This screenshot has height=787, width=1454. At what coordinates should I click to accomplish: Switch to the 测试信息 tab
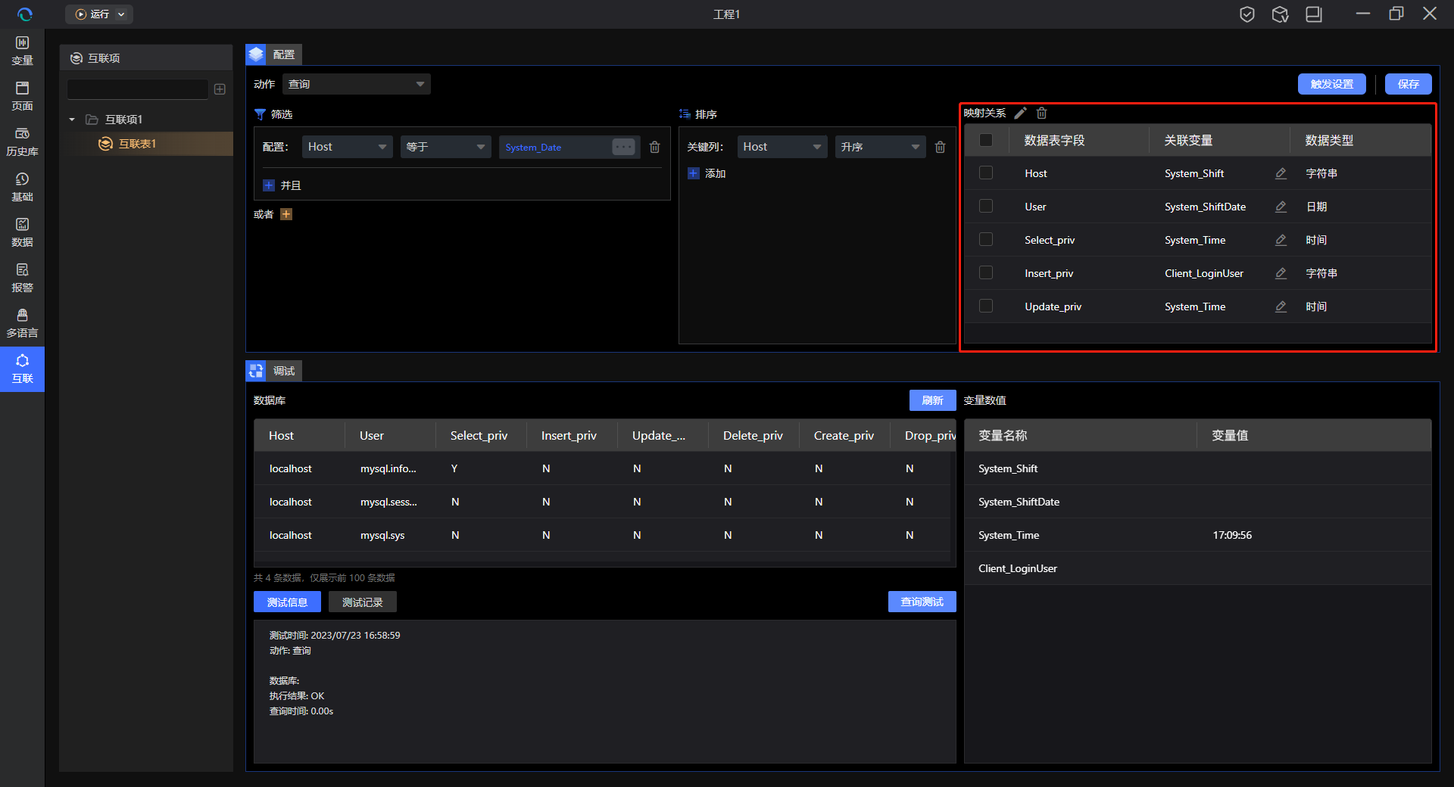[x=287, y=602]
